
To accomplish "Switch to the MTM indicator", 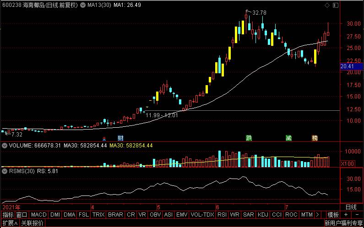I will click(307, 215).
